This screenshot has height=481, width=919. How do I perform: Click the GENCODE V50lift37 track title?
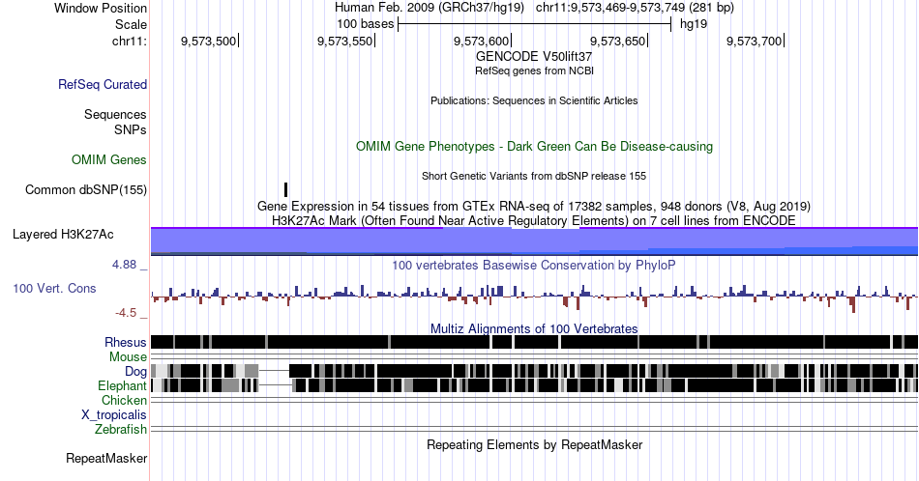(x=534, y=56)
